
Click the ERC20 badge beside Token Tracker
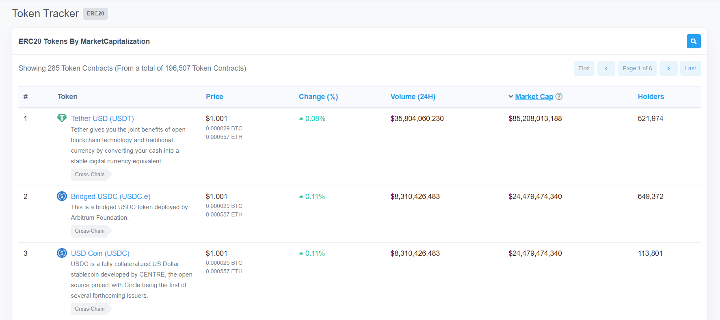[95, 13]
